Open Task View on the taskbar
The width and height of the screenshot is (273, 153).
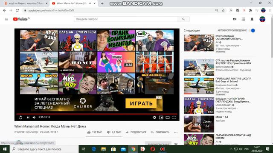tap(84, 149)
